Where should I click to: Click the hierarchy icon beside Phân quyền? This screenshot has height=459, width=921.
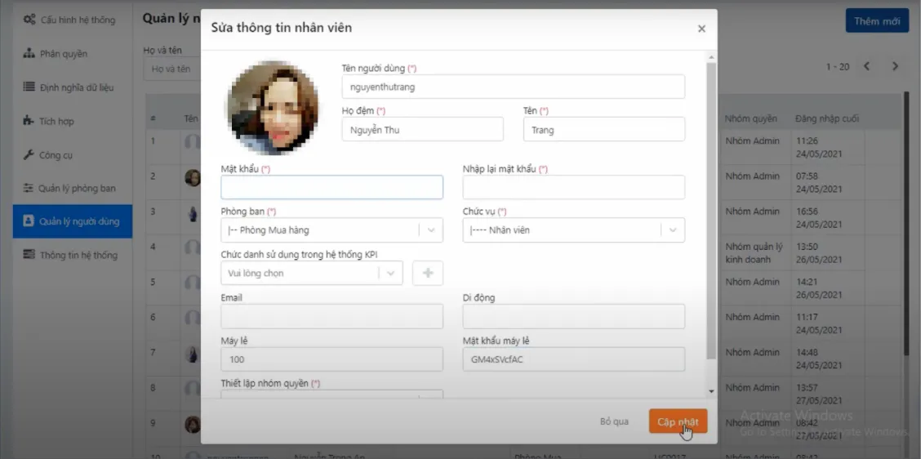point(29,53)
